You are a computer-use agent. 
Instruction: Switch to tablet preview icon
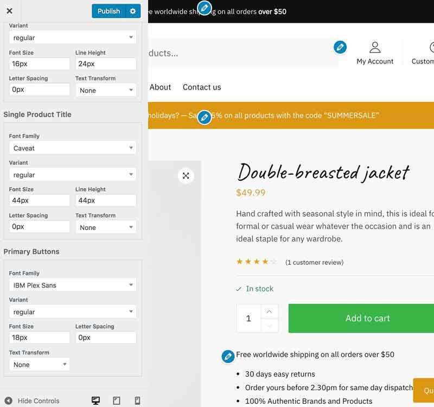coord(117,400)
